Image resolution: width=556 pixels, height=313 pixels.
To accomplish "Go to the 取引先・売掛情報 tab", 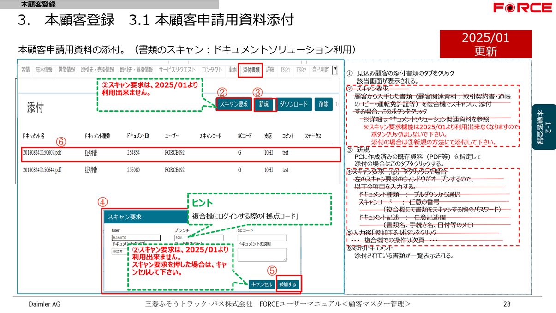I will click(x=97, y=70).
